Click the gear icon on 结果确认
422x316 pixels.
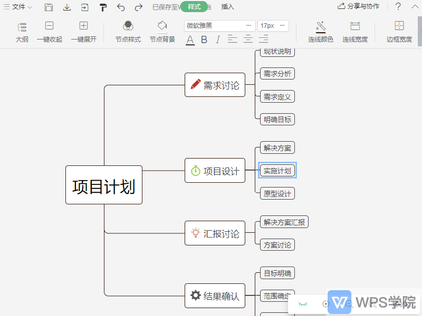point(196,295)
